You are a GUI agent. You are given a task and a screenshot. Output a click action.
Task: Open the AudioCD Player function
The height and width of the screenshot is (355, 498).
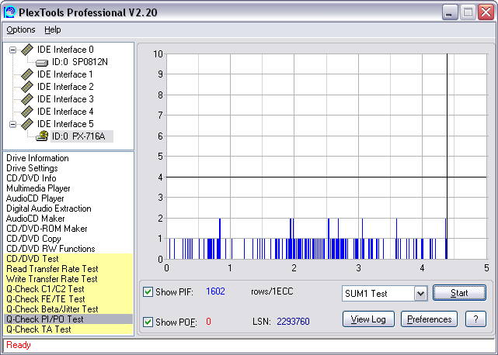pos(35,198)
